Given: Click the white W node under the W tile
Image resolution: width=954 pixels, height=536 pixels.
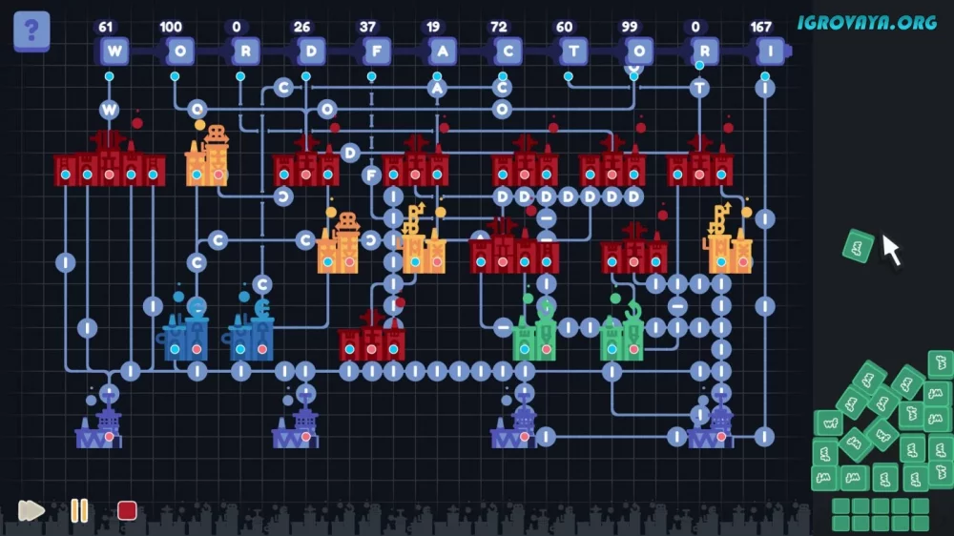Looking at the screenshot, I should point(110,110).
